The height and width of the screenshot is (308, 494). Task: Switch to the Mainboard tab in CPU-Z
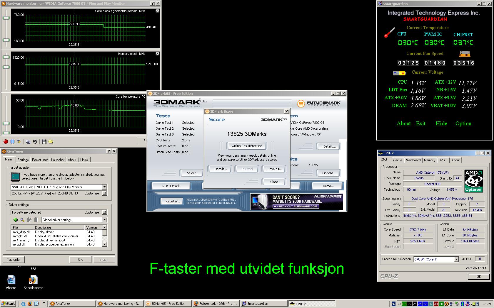click(x=413, y=160)
